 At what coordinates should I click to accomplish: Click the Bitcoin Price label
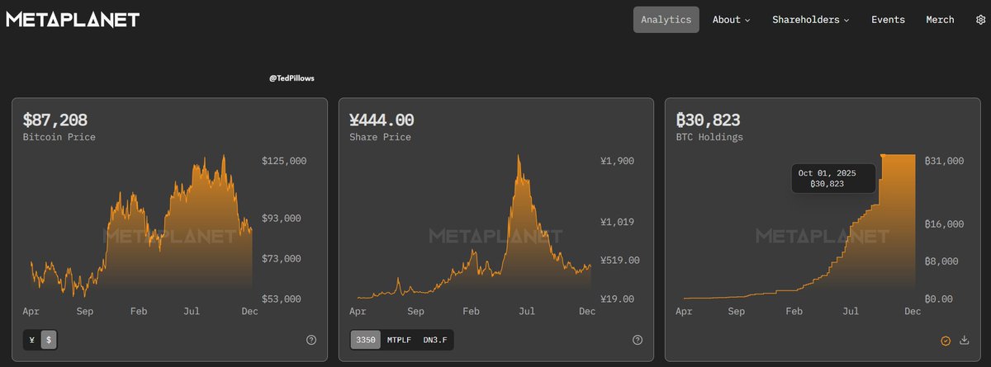pyautogui.click(x=59, y=137)
